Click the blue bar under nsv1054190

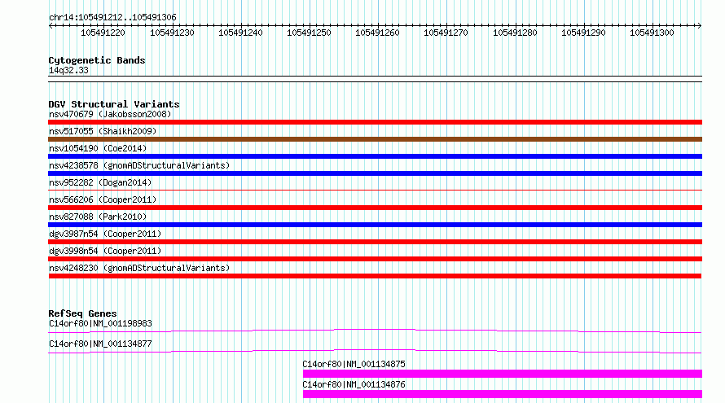pos(375,156)
